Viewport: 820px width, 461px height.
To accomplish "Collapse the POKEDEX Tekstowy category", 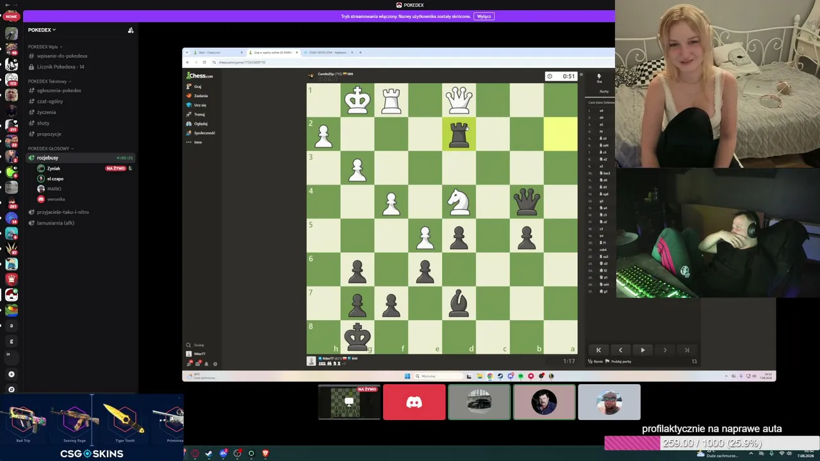I will 49,81.
